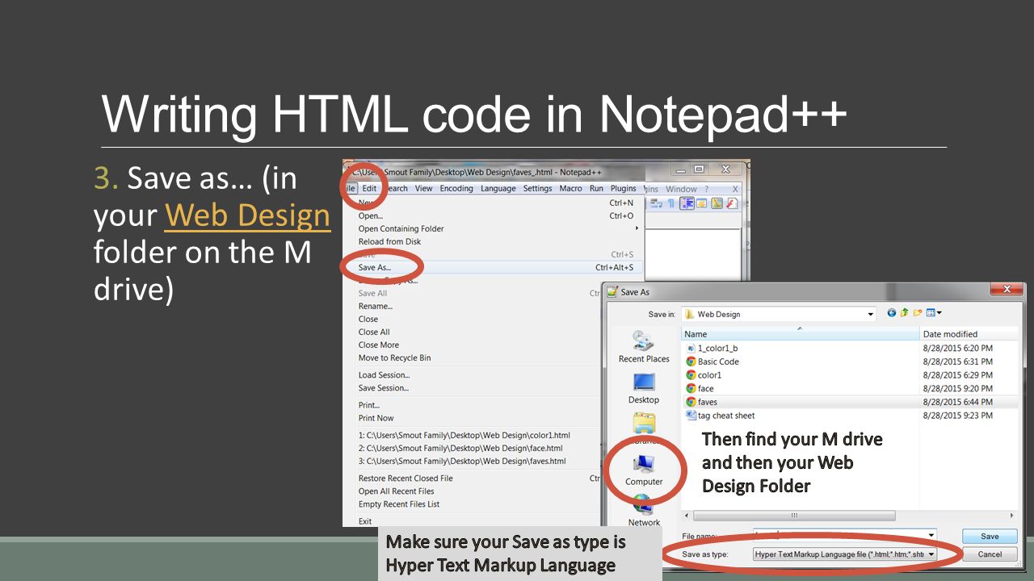The image size is (1034, 581).
Task: Open Recent Places in the places bar
Action: tap(644, 347)
